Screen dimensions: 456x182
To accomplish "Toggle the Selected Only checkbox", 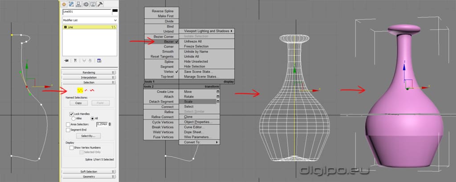I will [x=82, y=152].
